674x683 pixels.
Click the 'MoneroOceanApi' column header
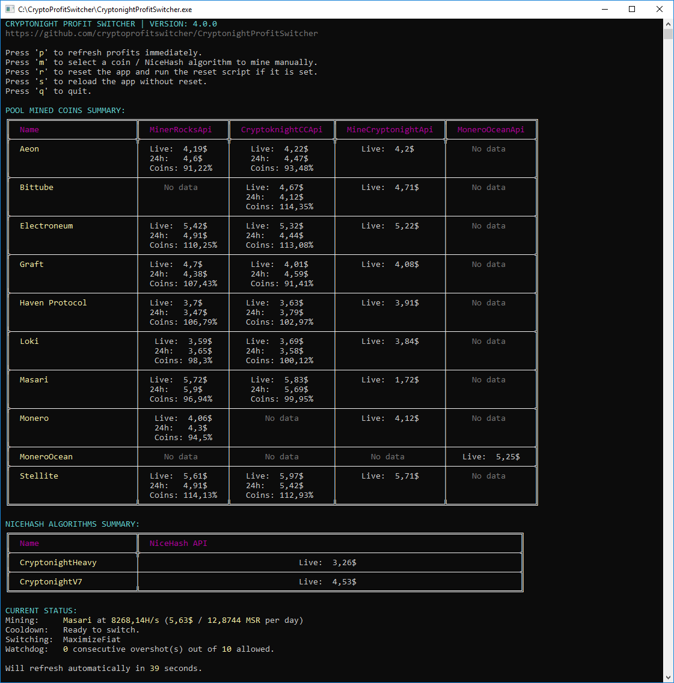point(491,129)
